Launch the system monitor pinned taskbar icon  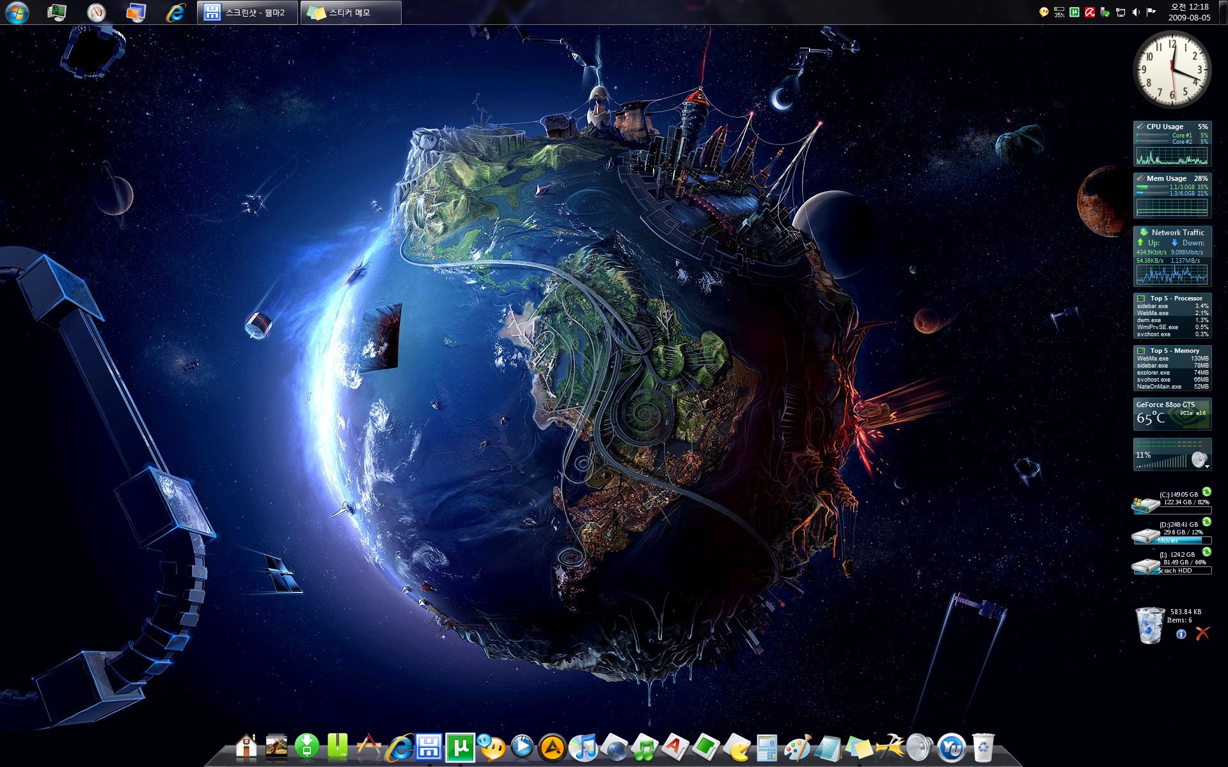click(57, 12)
